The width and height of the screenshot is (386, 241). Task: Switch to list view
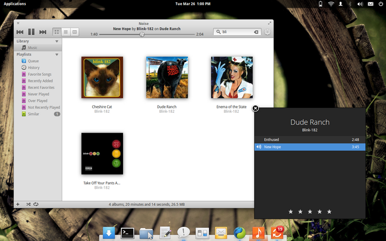coord(66,32)
